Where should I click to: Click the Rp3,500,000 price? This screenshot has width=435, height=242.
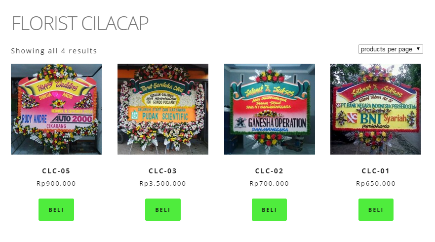(163, 184)
